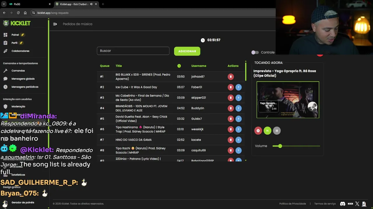Click the queue list scrollbar down arrow

click(246, 160)
